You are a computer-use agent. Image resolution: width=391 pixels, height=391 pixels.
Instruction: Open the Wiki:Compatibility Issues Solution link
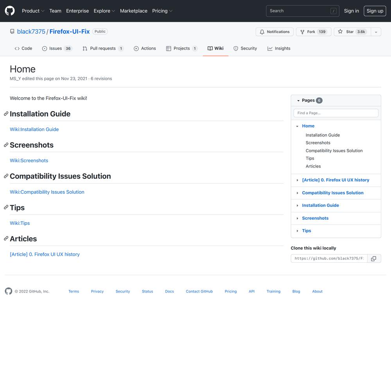click(47, 192)
